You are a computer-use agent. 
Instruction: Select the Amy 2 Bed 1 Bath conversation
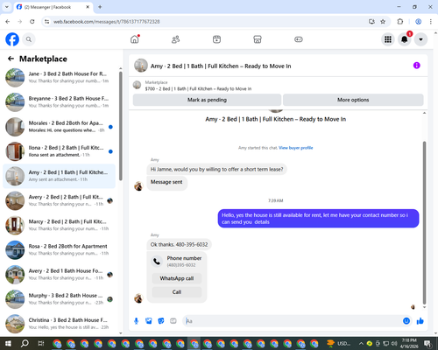click(59, 176)
